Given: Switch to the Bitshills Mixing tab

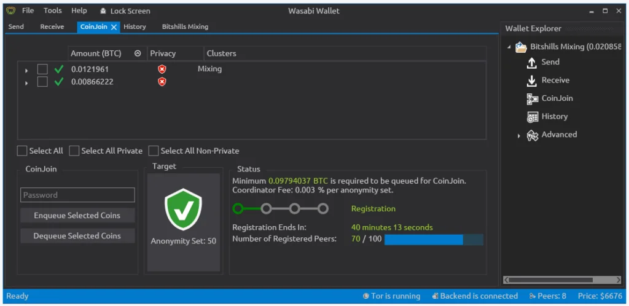Looking at the screenshot, I should coord(185,27).
